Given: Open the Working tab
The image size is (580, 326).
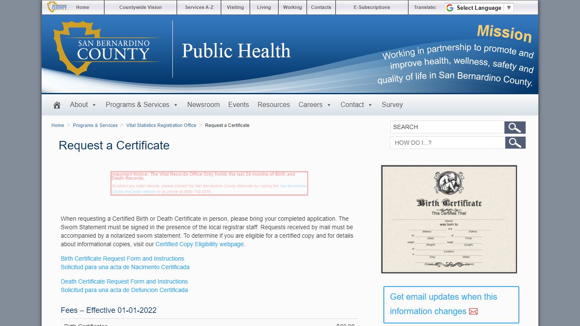Looking at the screenshot, I should pos(293,7).
